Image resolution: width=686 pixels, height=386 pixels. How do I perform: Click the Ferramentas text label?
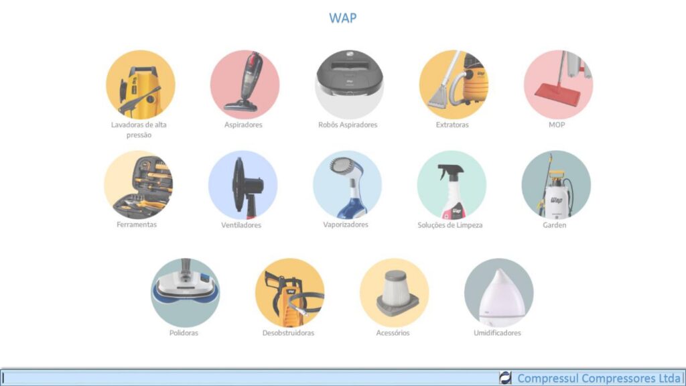tap(137, 224)
